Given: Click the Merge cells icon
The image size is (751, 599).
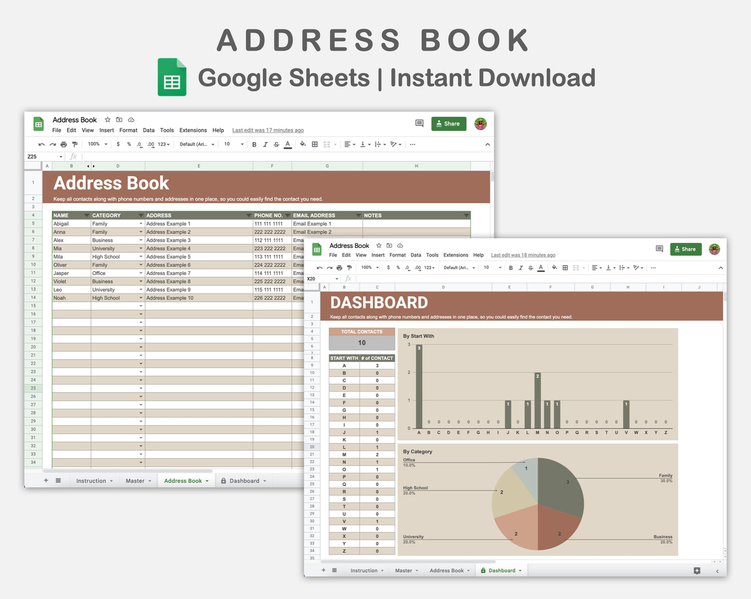Looking at the screenshot, I should click(x=325, y=144).
